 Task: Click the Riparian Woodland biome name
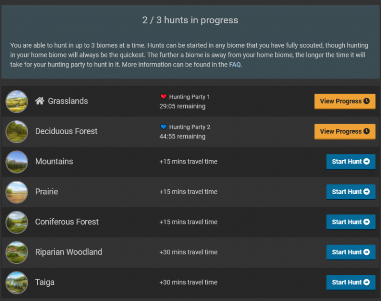[x=69, y=252]
